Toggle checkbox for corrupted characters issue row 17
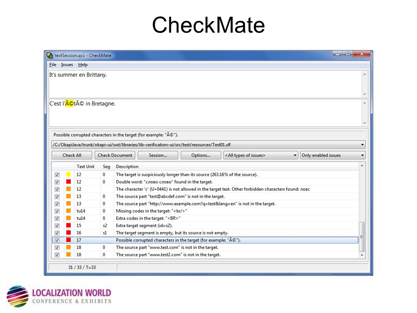Image resolution: width=417 pixels, height=313 pixels. (x=57, y=240)
